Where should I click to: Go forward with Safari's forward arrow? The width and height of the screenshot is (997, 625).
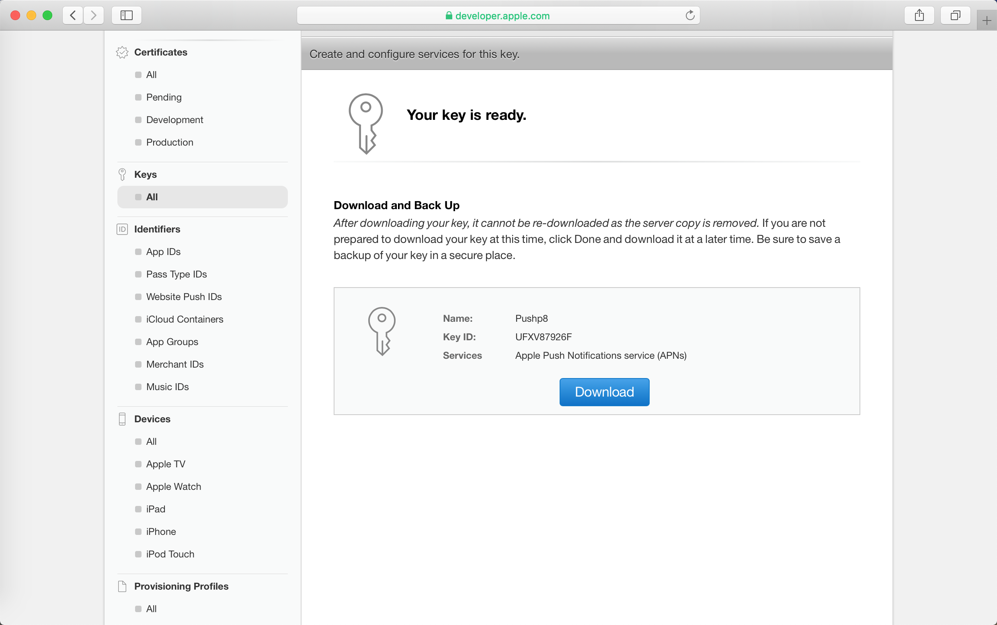click(x=94, y=16)
